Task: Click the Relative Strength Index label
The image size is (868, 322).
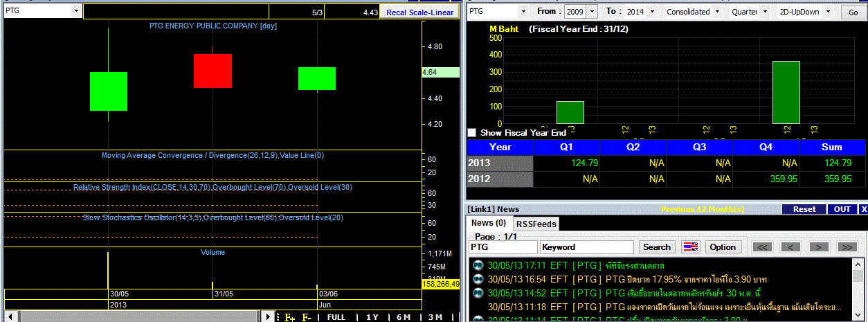Action: click(x=213, y=187)
